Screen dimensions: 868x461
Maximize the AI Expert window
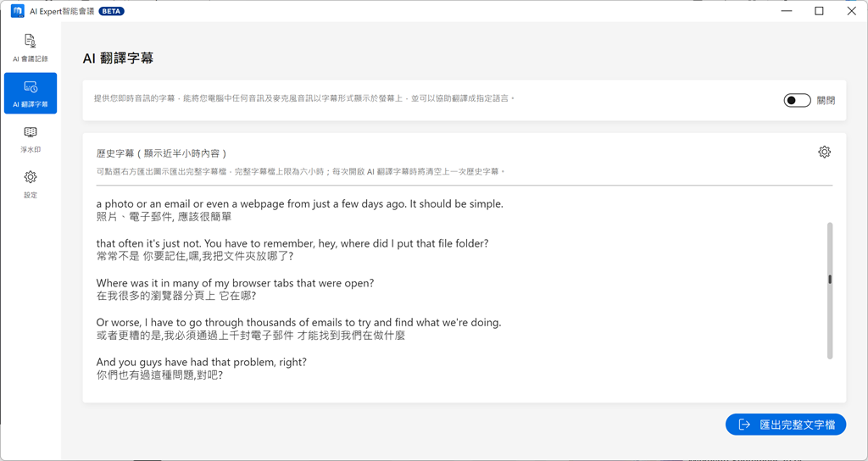point(819,11)
